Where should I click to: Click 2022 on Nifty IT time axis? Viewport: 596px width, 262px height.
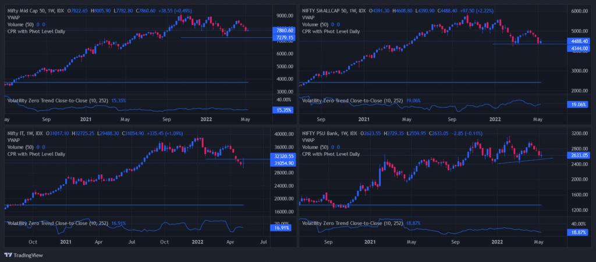coord(197,242)
